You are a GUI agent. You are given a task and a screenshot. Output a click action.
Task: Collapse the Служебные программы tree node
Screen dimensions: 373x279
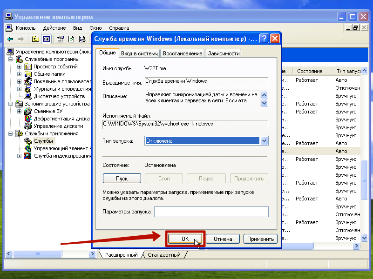click(11, 59)
